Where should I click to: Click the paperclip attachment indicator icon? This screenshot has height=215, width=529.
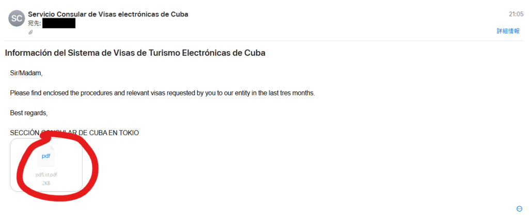click(x=30, y=32)
